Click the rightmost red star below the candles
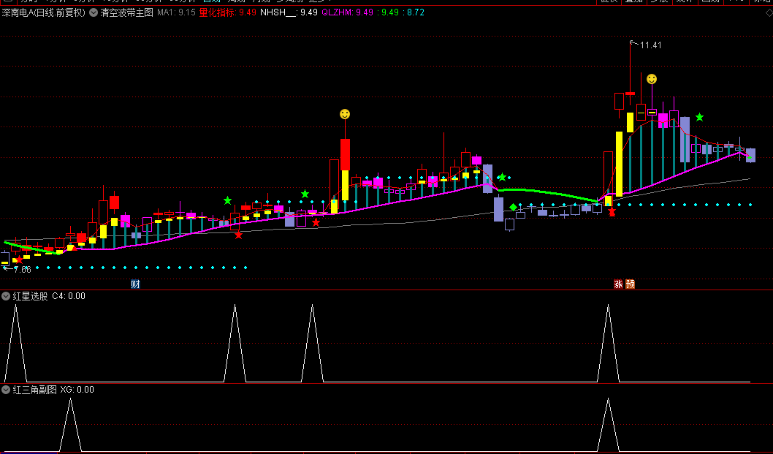 (612, 212)
